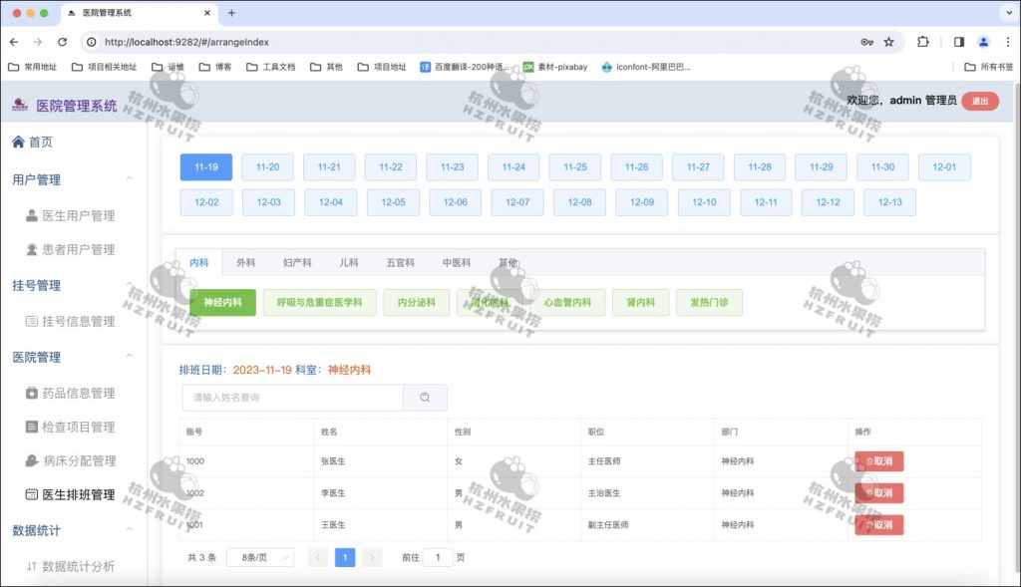This screenshot has width=1021, height=587.
Task: Select the 患者用户管理 patient management icon
Action: pos(32,249)
